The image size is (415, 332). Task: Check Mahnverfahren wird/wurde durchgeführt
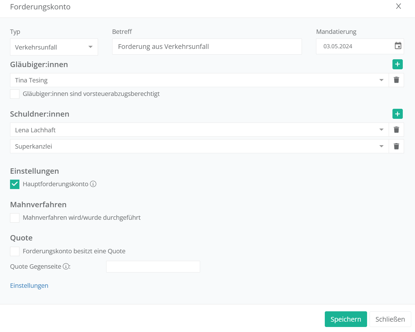15,218
